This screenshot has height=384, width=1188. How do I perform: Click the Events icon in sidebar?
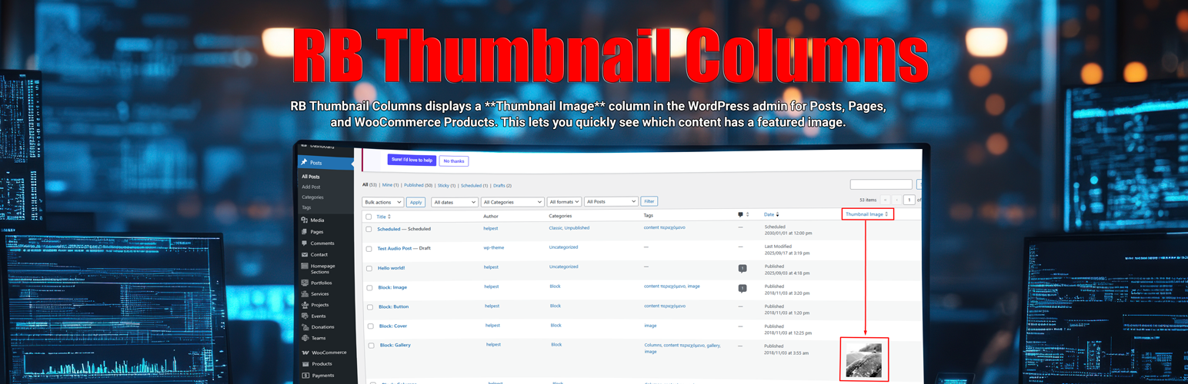305,316
